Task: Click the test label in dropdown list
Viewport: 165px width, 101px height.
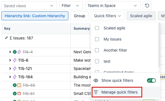Action: click(107, 61)
